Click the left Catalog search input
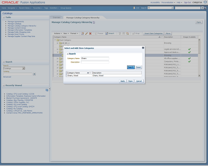208x166 pixels. pos(18,74)
